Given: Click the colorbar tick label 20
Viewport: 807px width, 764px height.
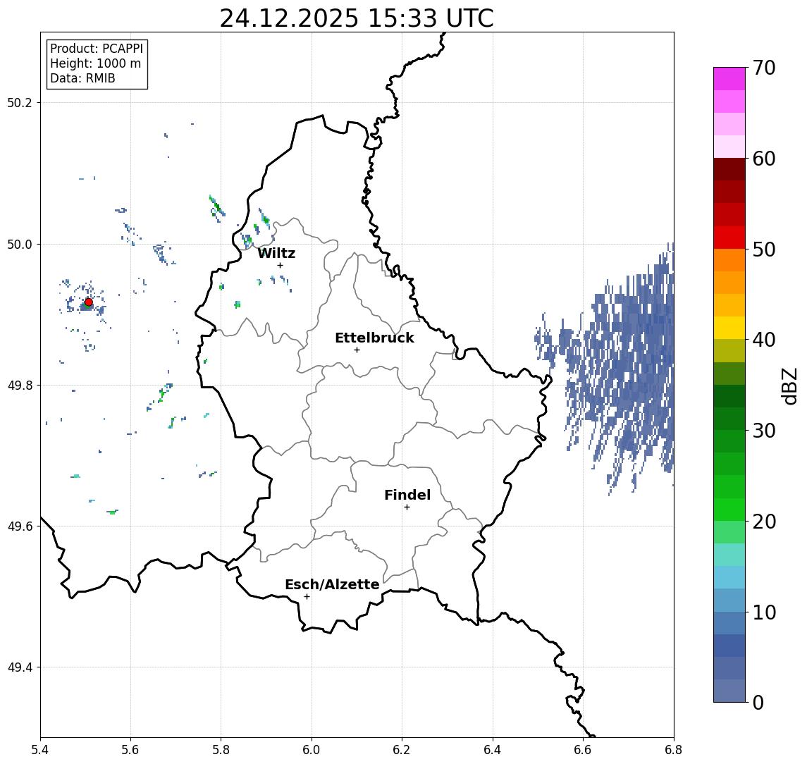Looking at the screenshot, I should click(x=764, y=522).
